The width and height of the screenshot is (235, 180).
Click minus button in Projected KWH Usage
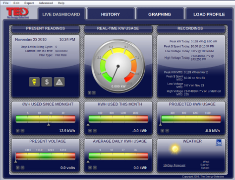coord(167,131)
